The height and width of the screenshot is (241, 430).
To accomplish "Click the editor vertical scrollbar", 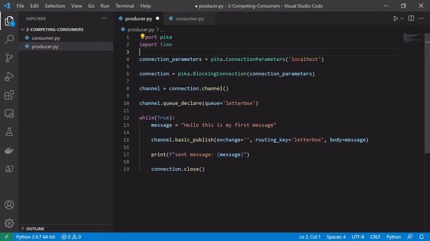I will 427,93.
